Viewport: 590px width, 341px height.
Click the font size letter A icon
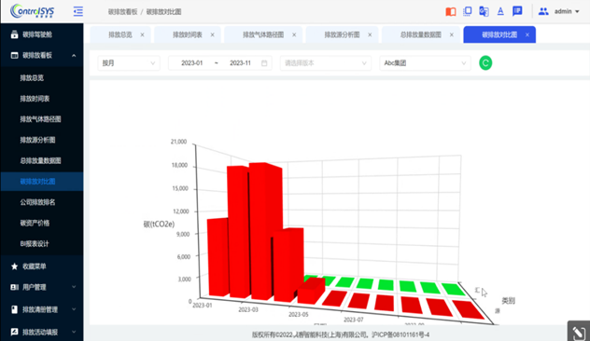pyautogui.click(x=500, y=11)
